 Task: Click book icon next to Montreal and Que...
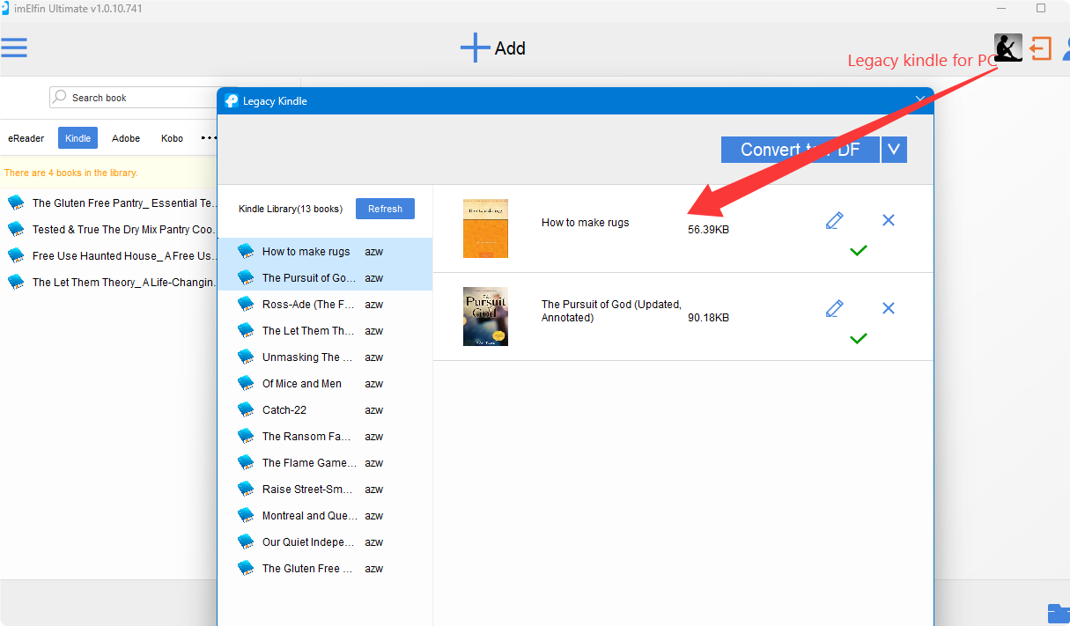tap(246, 515)
